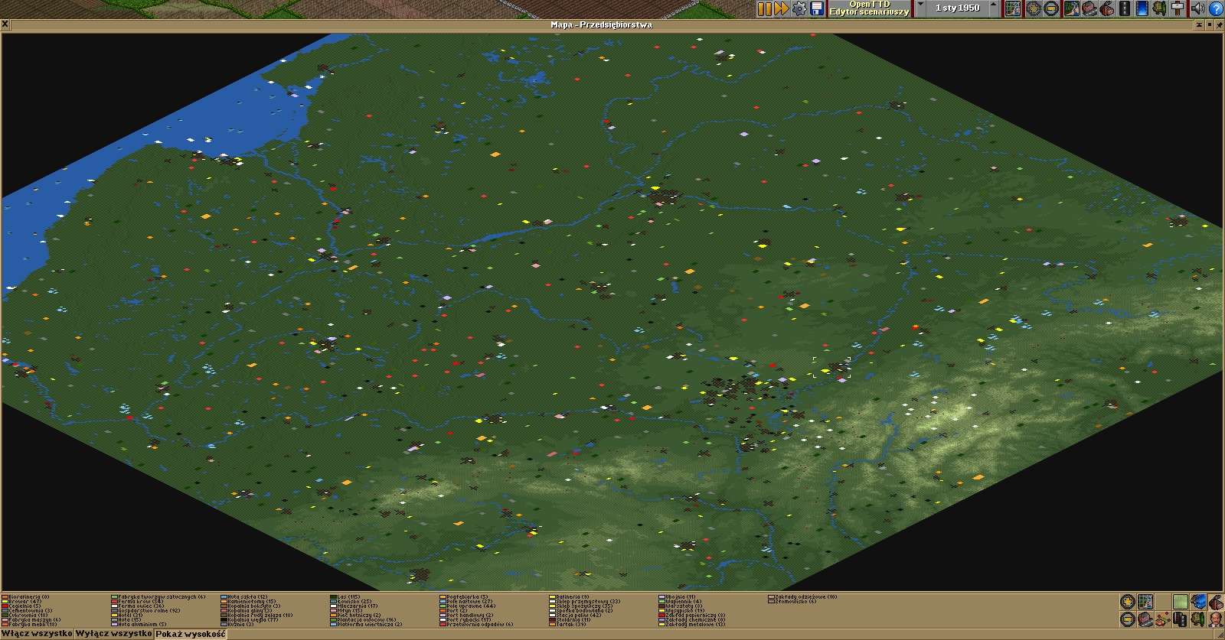Open game options gear icon
Screen dimensions: 1225x640
[x=799, y=8]
